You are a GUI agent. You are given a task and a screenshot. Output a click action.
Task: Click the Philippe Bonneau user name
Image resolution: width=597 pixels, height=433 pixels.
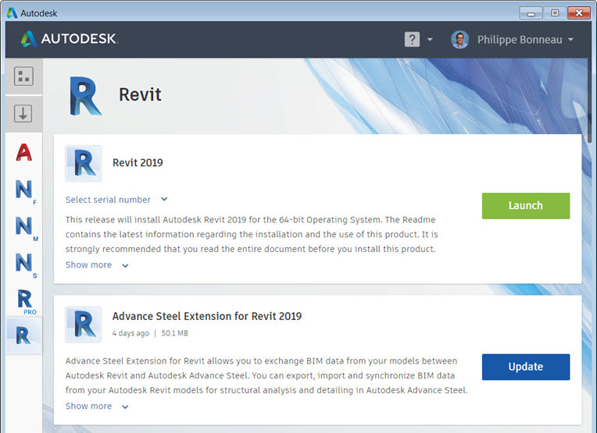[520, 40]
